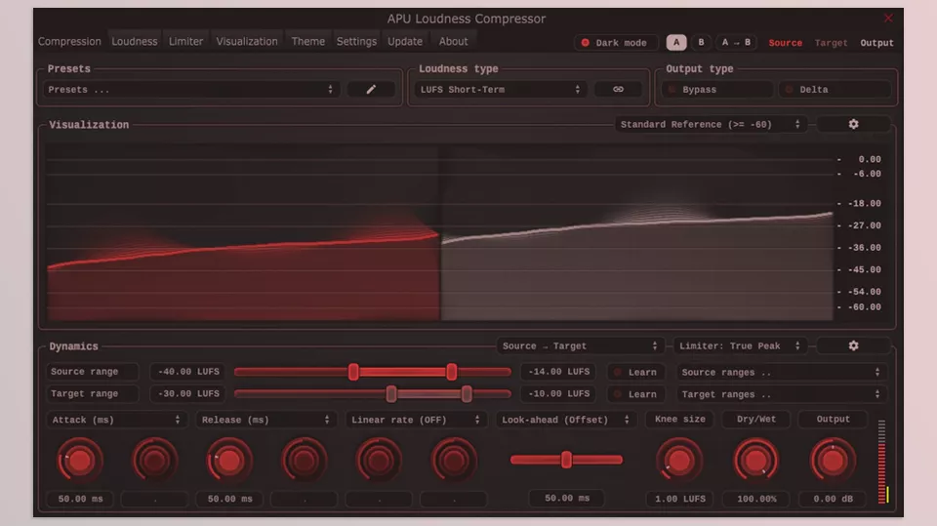Click the Look-ahead 50.00 ms value field
The height and width of the screenshot is (526, 937).
click(x=567, y=498)
